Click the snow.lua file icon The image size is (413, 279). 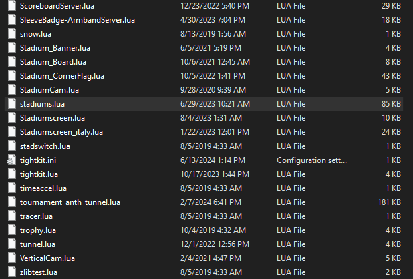(12, 34)
